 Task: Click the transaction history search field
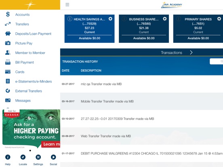pos(216,61)
